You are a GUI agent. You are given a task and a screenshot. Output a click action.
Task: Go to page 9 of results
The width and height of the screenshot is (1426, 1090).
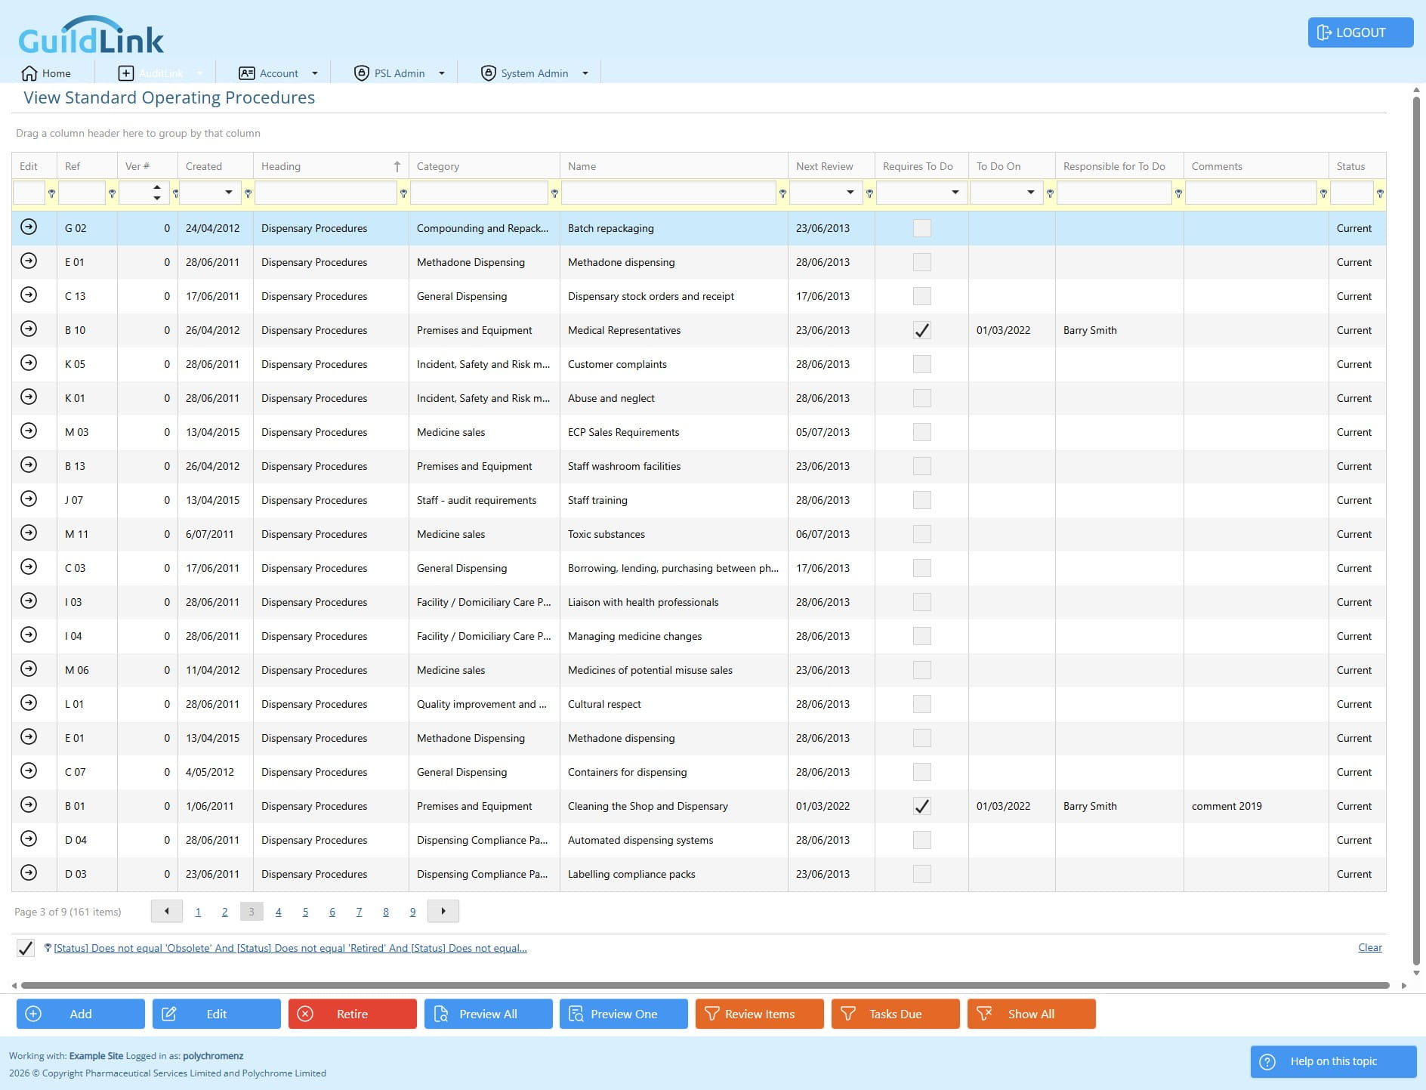tap(412, 912)
